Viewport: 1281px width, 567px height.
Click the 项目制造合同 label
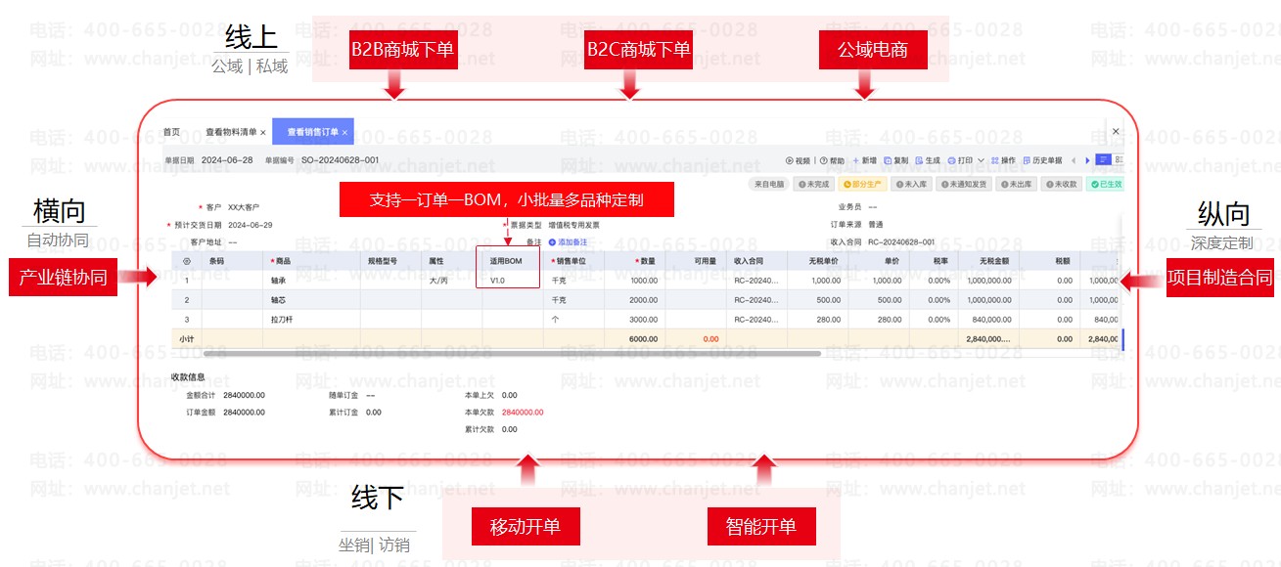[x=1218, y=278]
